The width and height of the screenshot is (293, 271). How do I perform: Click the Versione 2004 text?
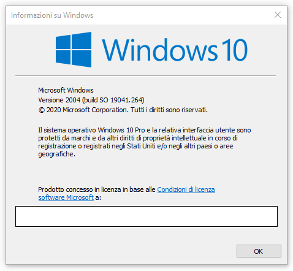point(59,100)
